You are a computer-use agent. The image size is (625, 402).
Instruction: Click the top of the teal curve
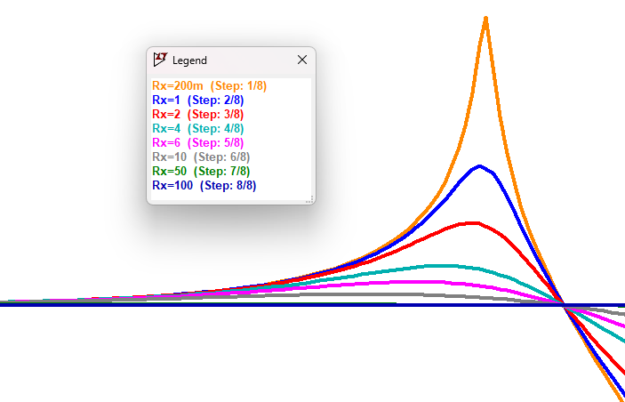(440, 265)
